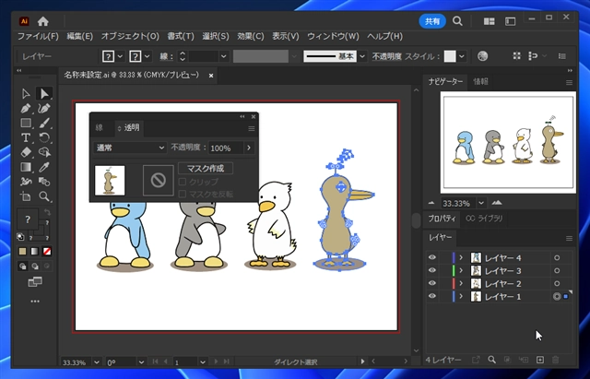
Task: Select the Symbol Sprayer tool
Action: pyautogui.click(x=26, y=182)
